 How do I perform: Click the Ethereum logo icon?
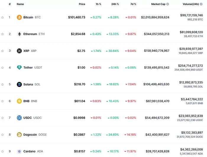19,34
